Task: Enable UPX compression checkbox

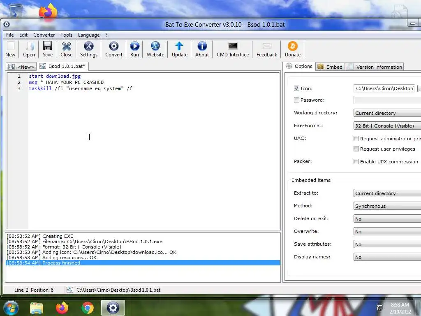Action: (356, 161)
